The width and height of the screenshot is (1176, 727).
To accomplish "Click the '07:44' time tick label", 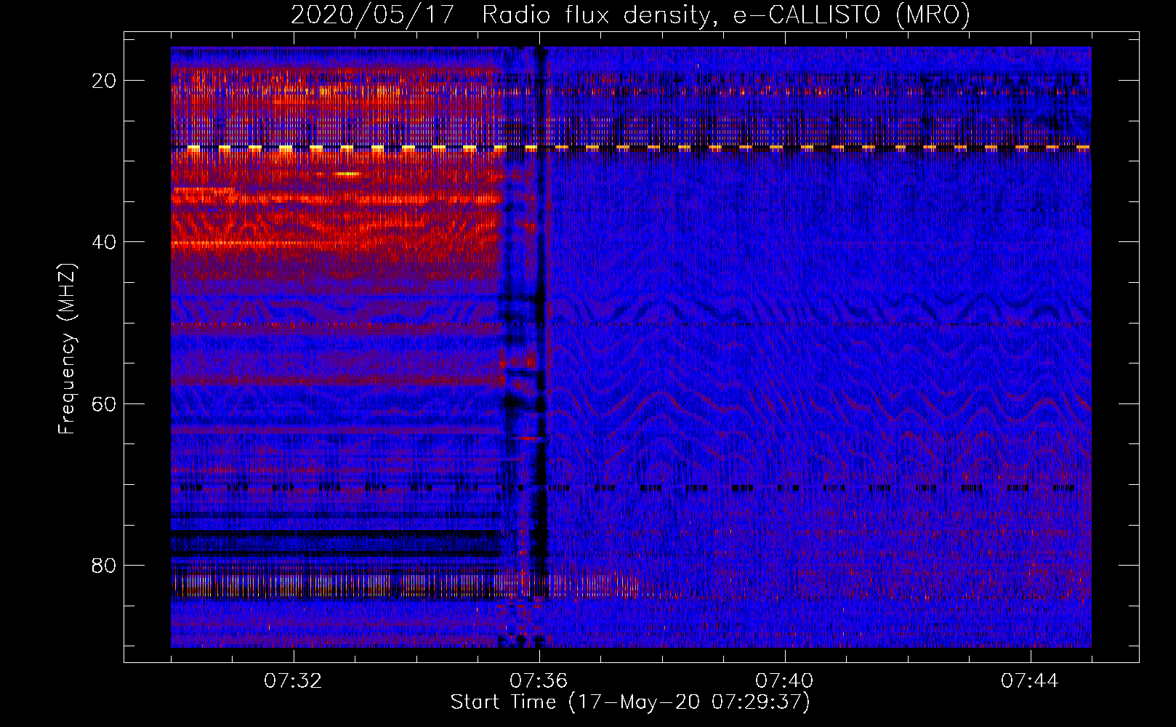I will [x=1030, y=681].
